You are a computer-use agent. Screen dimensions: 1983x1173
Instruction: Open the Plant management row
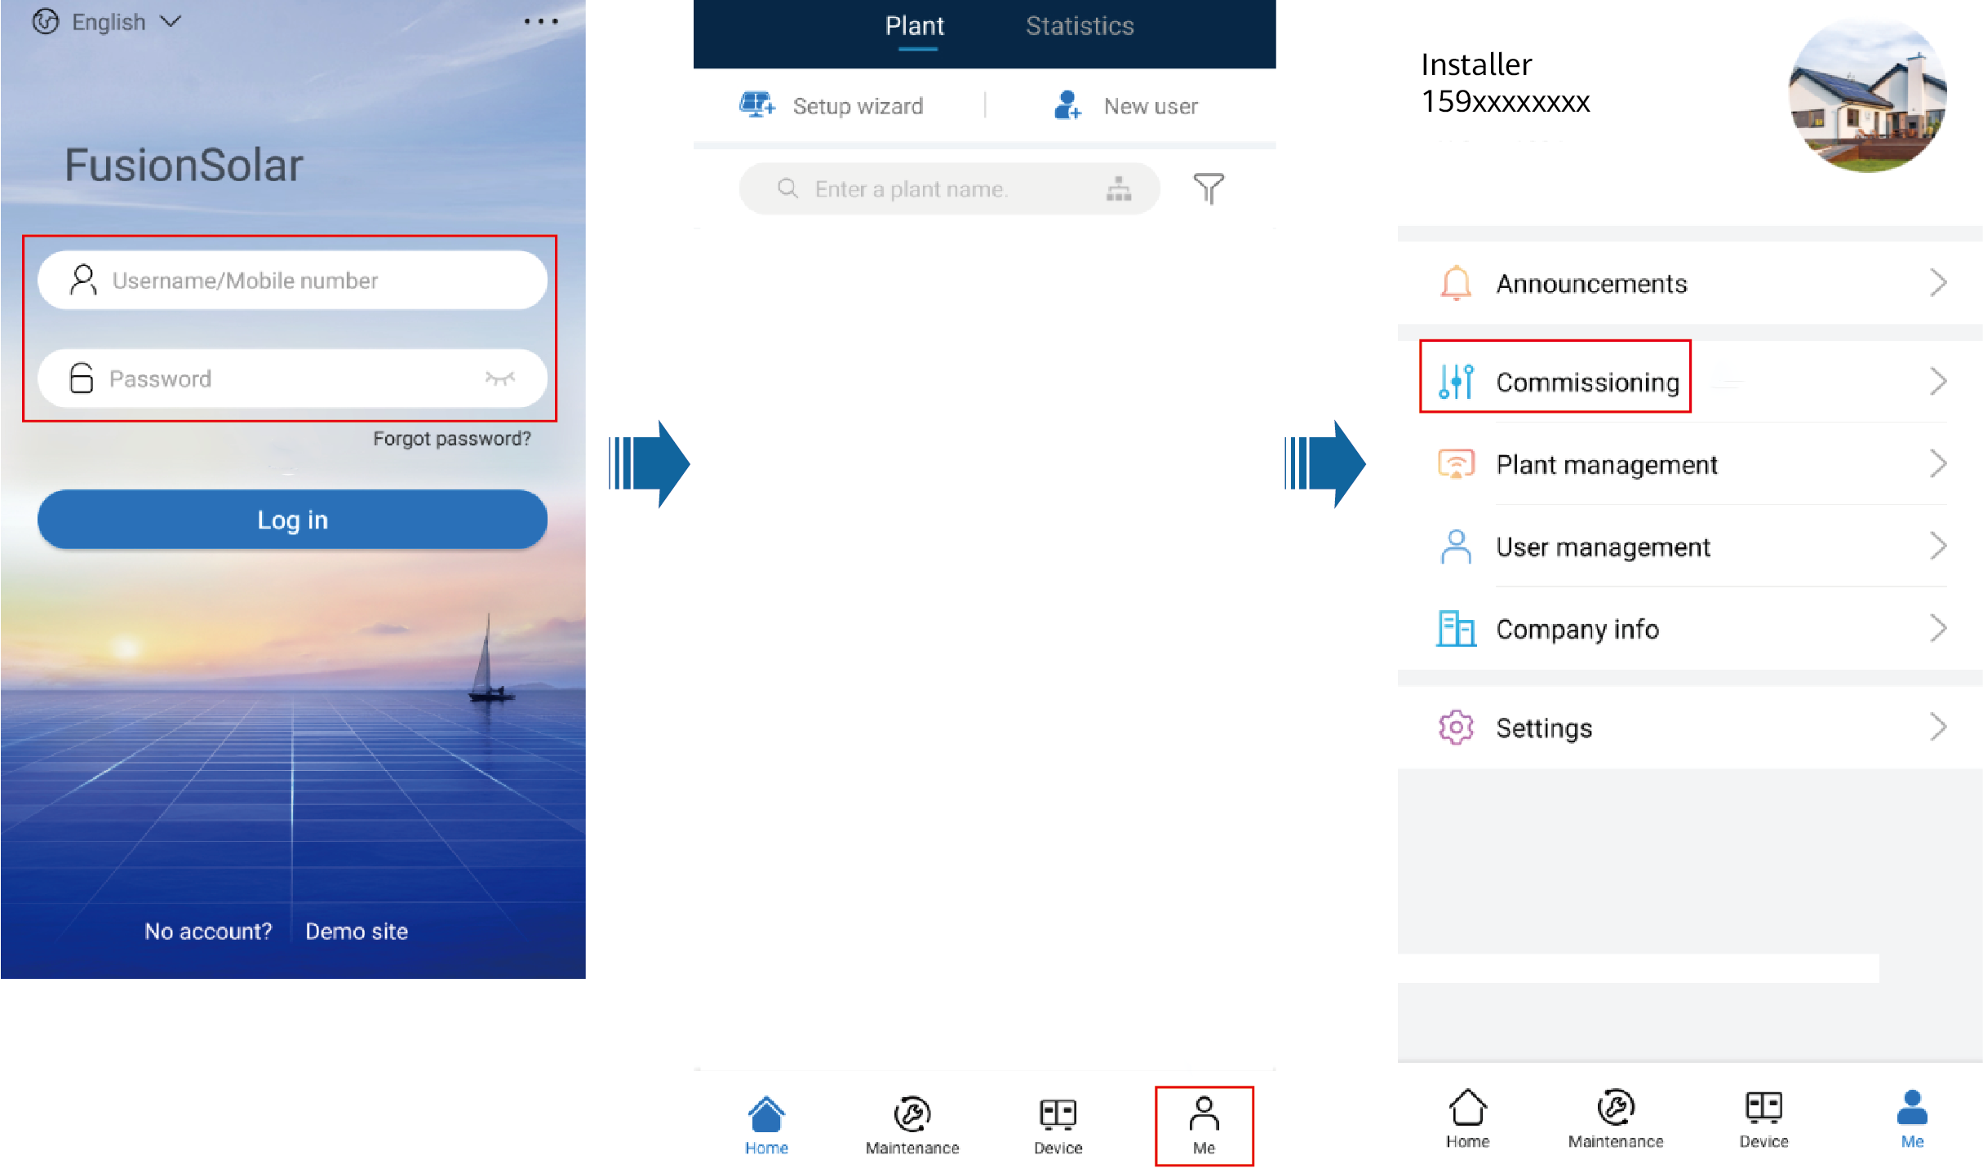coord(1689,464)
